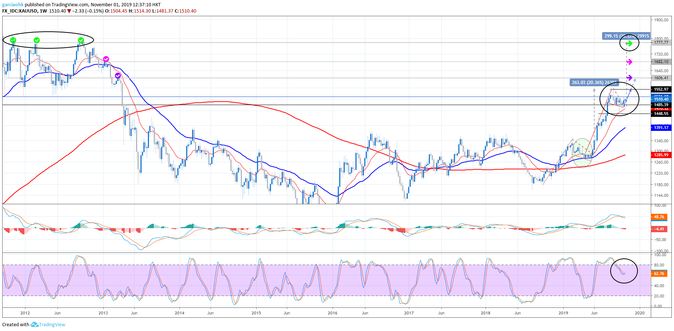Click the garciaohk author link
This screenshot has width=674, height=331.
tap(13, 5)
